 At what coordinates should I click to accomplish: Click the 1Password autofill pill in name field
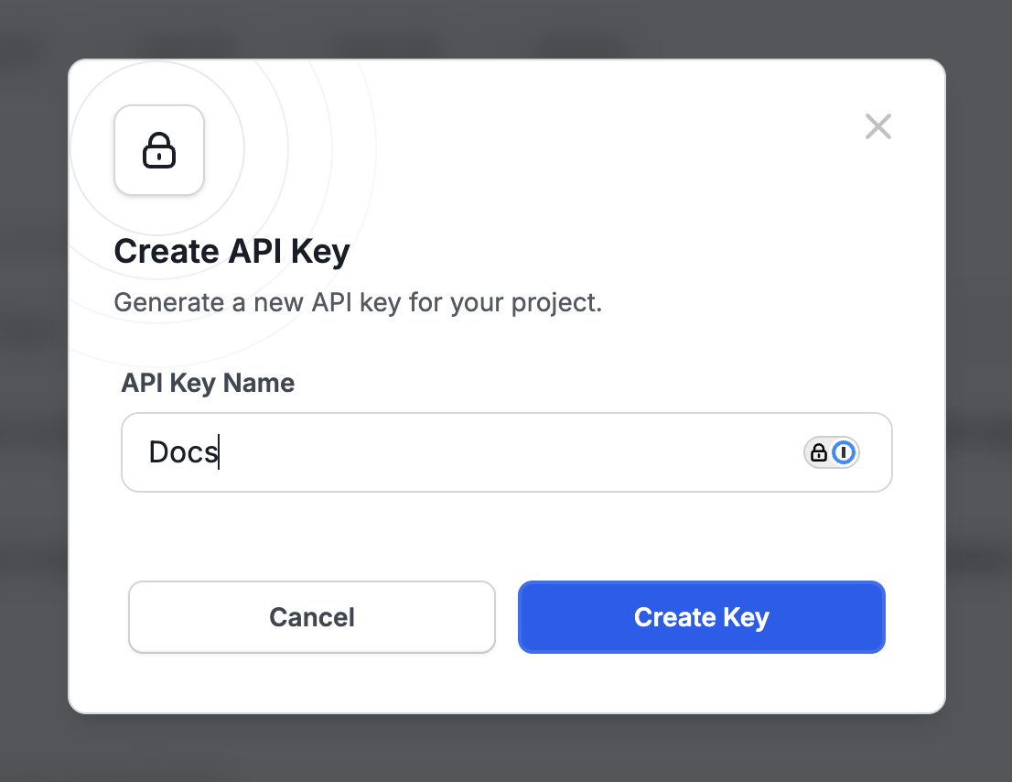point(832,452)
